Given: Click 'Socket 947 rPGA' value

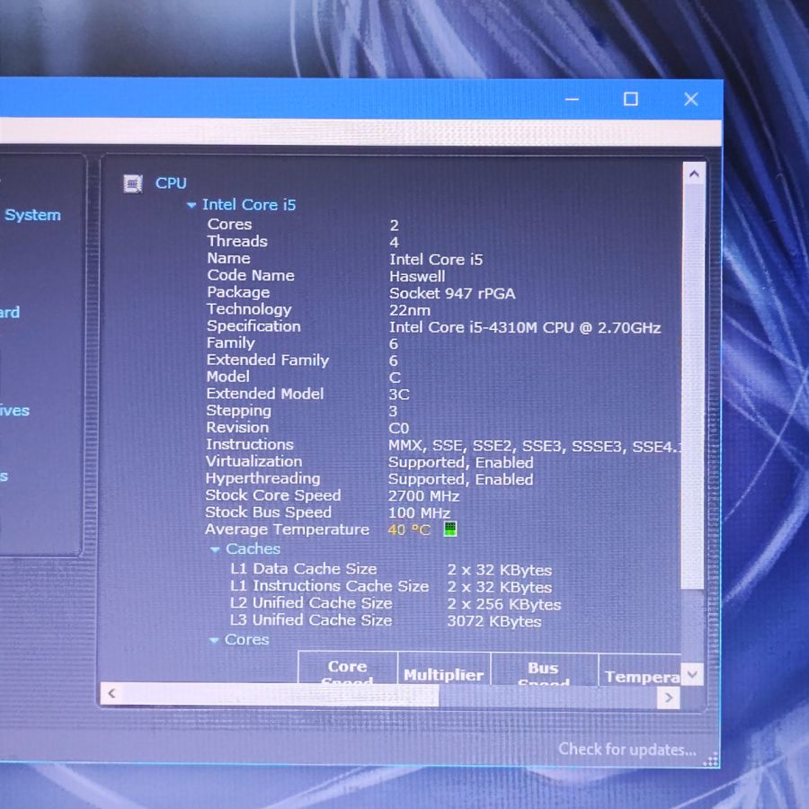Looking at the screenshot, I should (452, 294).
